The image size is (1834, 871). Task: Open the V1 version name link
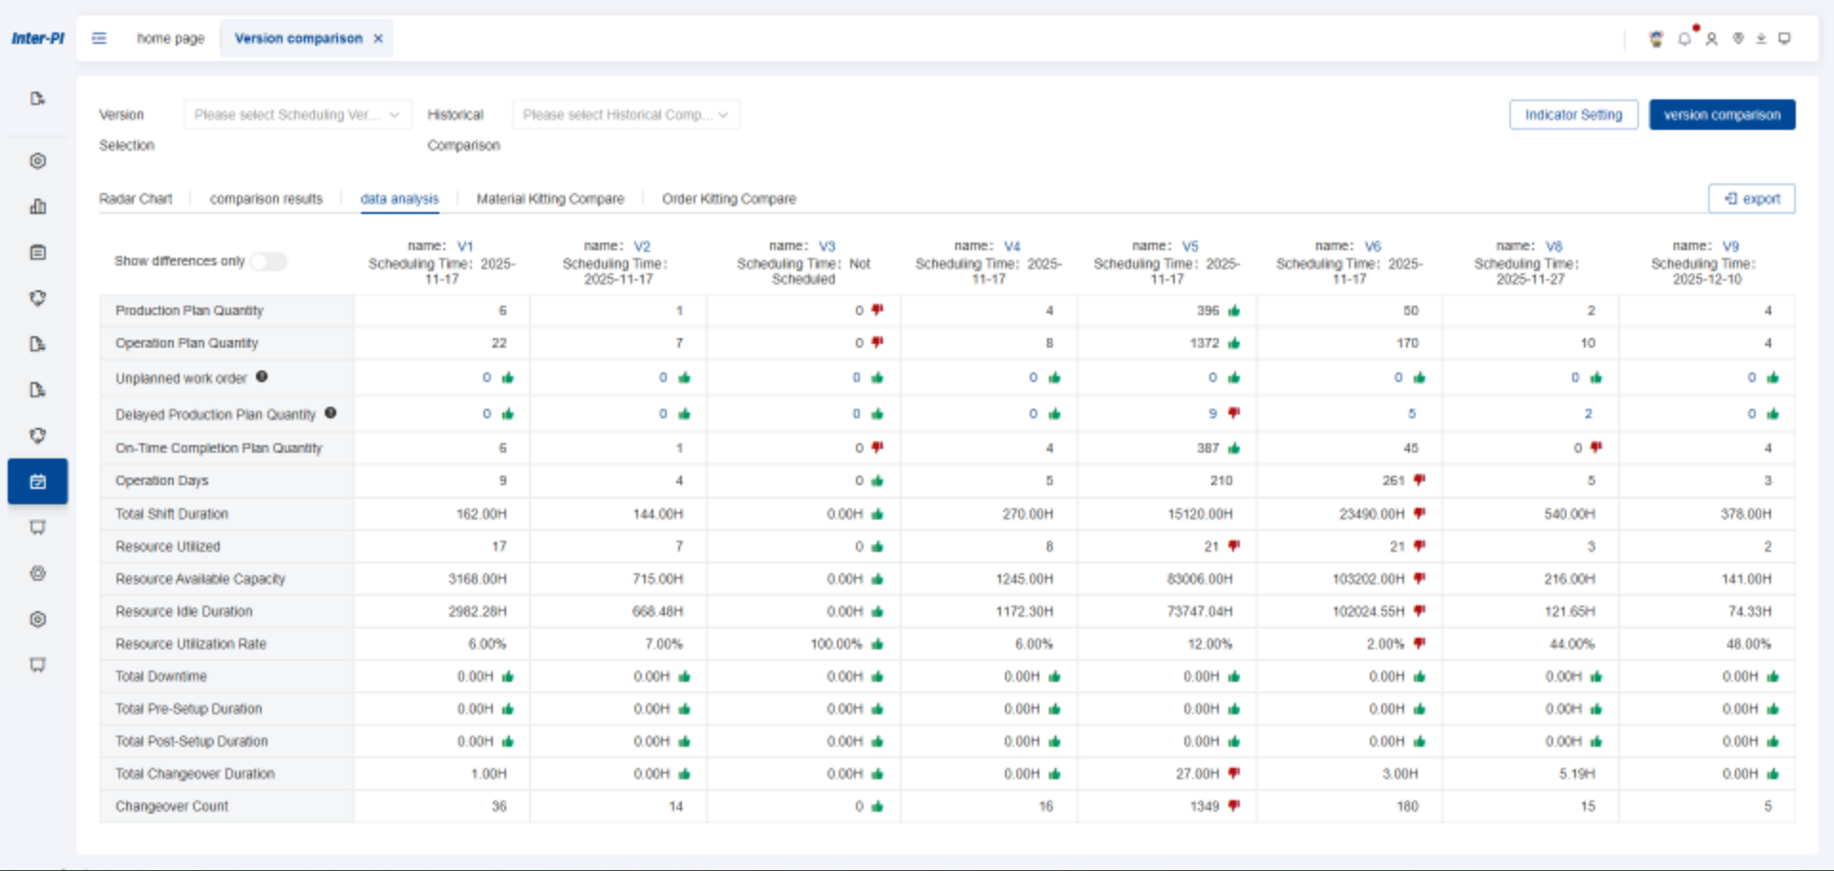465,246
